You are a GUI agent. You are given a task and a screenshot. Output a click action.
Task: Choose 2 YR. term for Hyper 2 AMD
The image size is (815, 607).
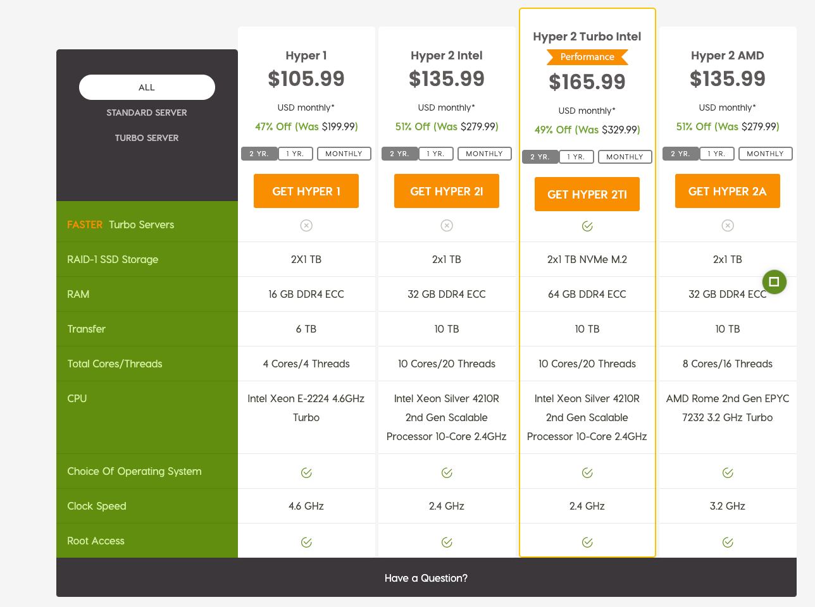tap(680, 154)
